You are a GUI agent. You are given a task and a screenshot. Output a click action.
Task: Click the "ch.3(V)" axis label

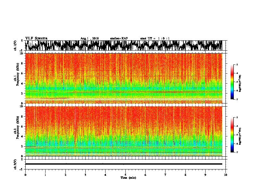(x=15, y=165)
